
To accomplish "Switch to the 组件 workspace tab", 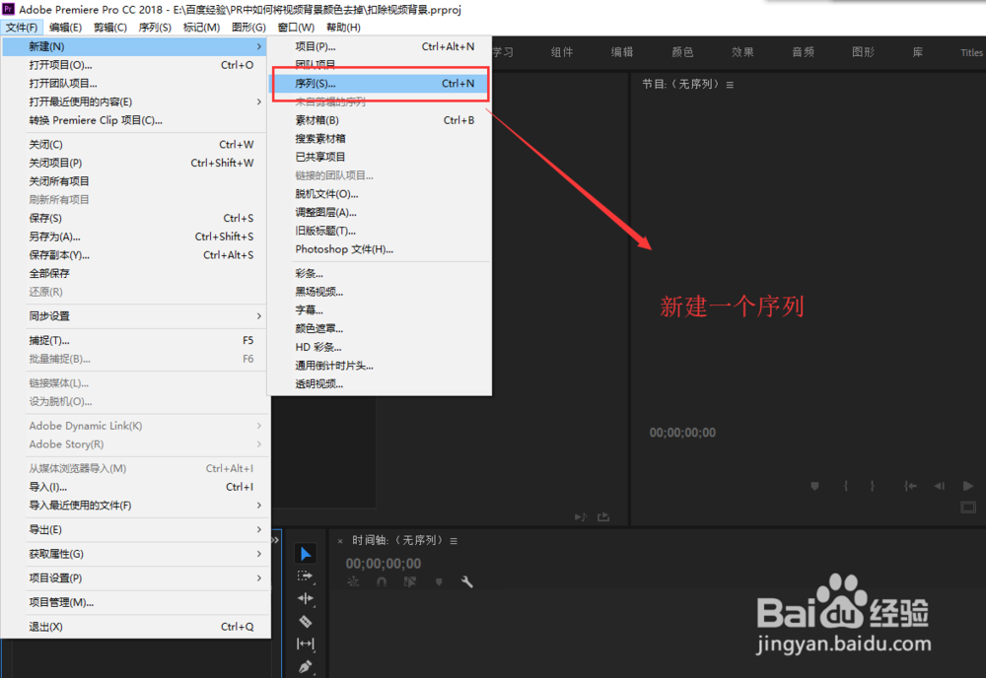I will click(562, 52).
